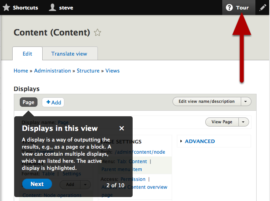
Task: Star the Content view as a shortcut
Action: [97, 33]
